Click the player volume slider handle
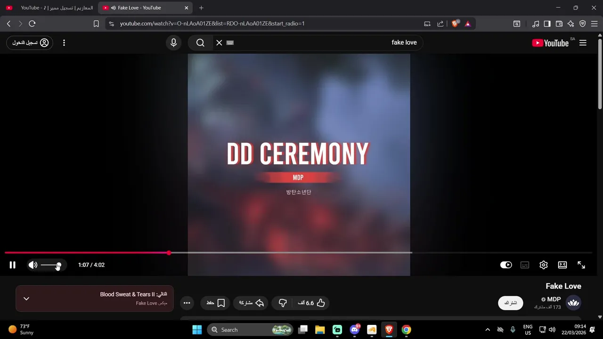 pyautogui.click(x=58, y=265)
